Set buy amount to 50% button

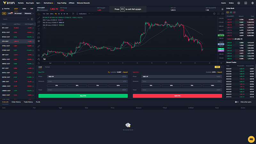(77, 85)
